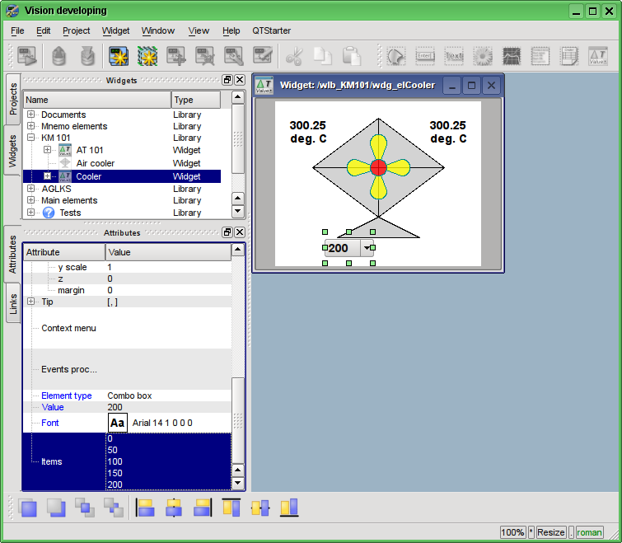The width and height of the screenshot is (622, 543).
Task: Click the Value widget icon in toolbar
Action: click(597, 56)
